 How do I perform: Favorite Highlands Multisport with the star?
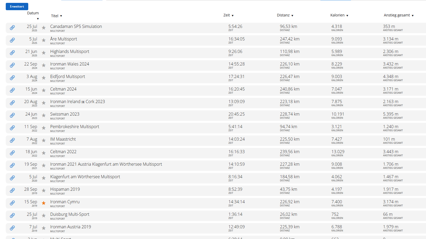(x=44, y=53)
